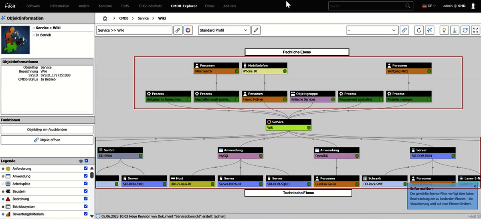
Task: Select the Wolfgang Metz Personen node
Action: [x=409, y=68]
